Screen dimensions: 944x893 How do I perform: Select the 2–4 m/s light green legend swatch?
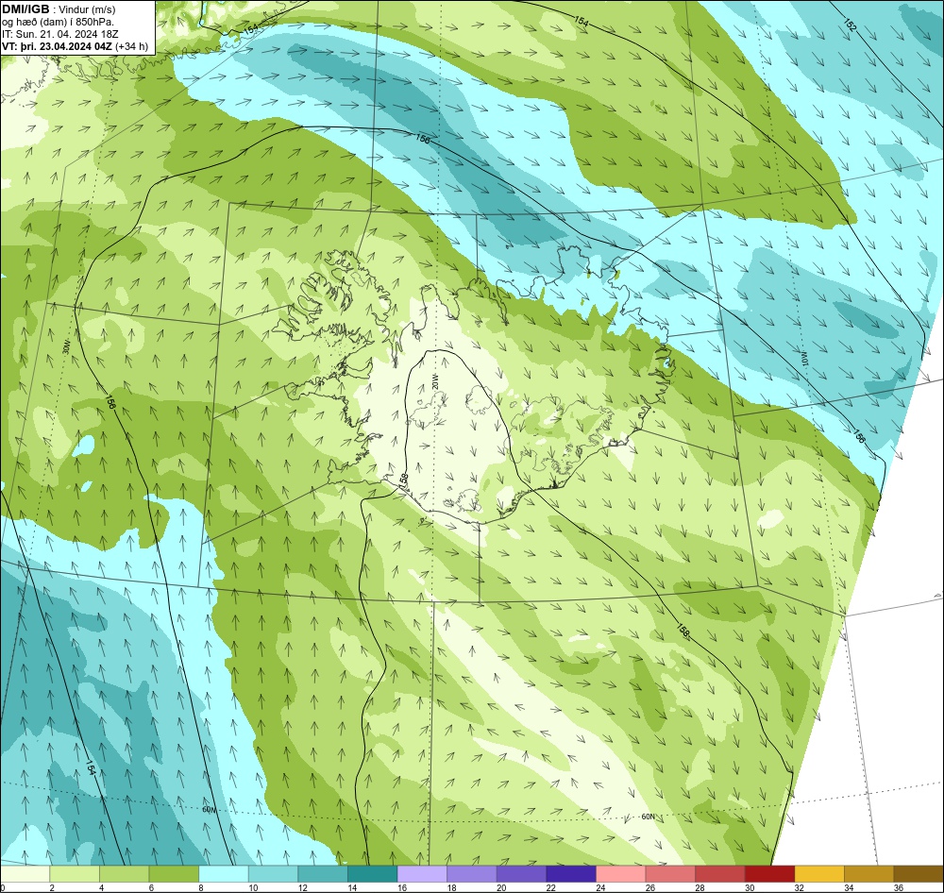point(75,873)
